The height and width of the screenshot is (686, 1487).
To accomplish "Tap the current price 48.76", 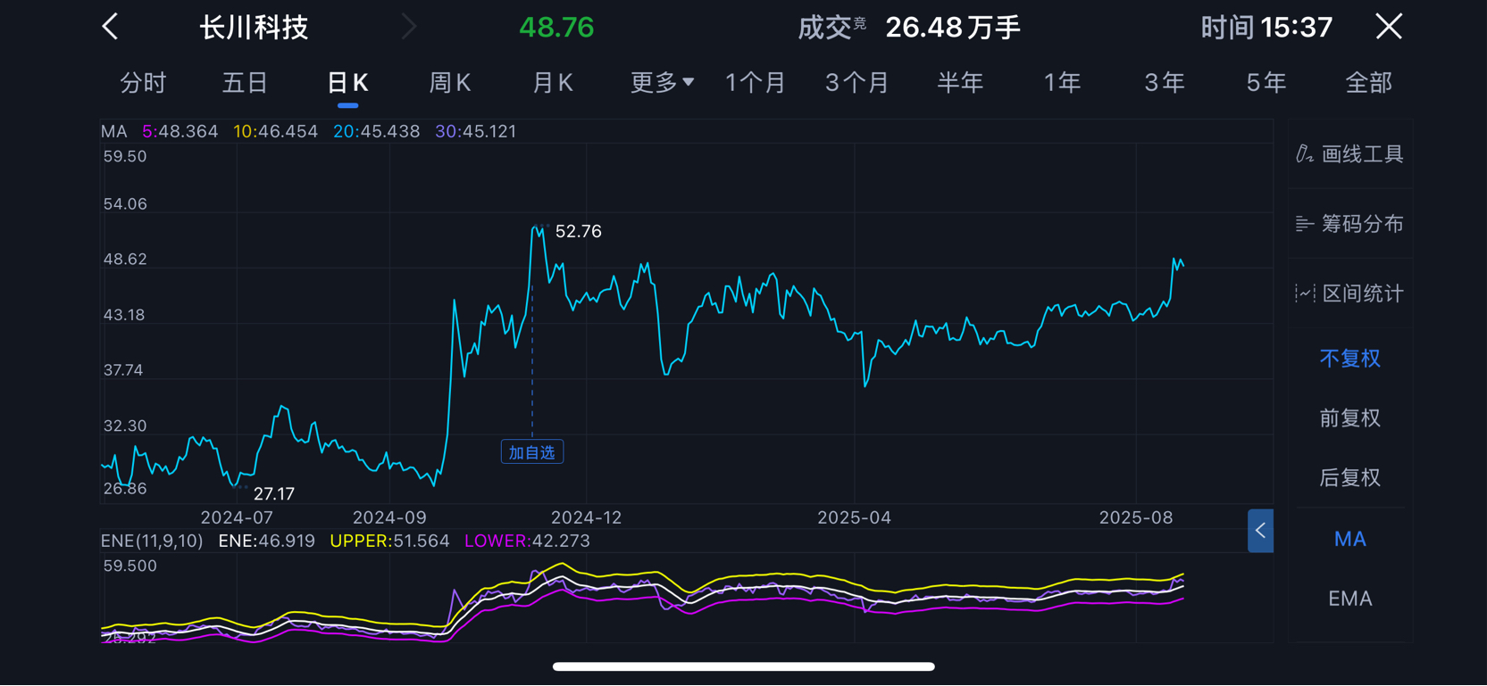I will (556, 27).
